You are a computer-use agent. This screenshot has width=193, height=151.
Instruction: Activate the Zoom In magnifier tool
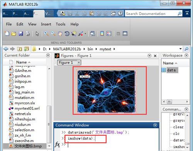tap(46, 34)
